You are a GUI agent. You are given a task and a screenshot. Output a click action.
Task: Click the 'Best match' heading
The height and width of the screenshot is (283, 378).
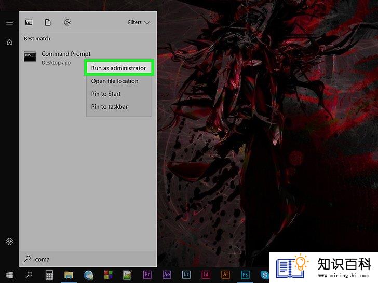[x=37, y=39]
